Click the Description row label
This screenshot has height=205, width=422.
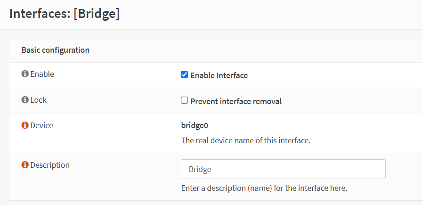[50, 165]
